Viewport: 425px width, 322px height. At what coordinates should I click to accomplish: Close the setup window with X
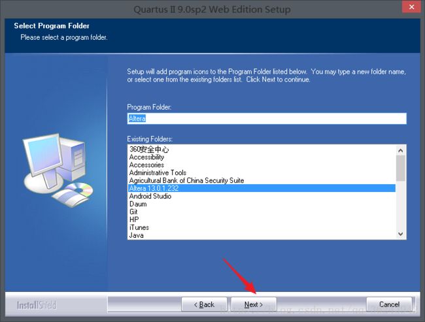(411, 7)
